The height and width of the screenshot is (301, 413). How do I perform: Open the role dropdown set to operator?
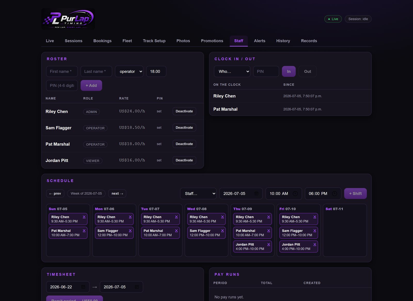129,71
